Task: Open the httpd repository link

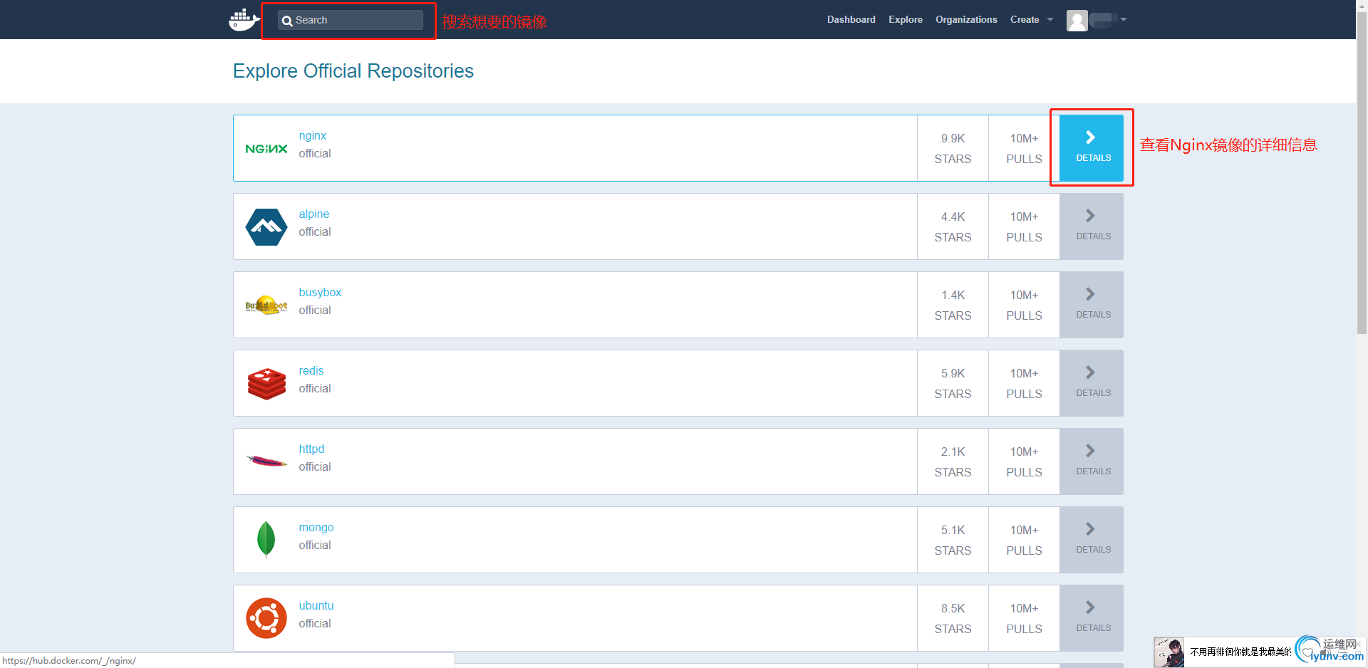Action: (311, 449)
